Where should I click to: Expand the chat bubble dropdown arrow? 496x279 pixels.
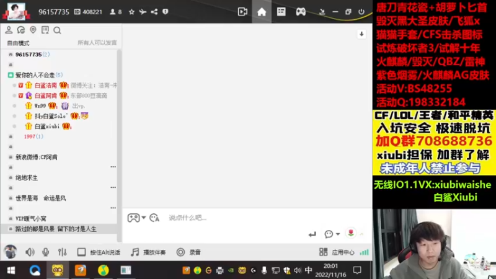338,234
